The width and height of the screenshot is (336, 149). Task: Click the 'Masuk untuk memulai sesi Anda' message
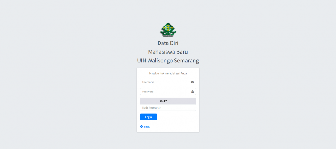[x=168, y=73]
